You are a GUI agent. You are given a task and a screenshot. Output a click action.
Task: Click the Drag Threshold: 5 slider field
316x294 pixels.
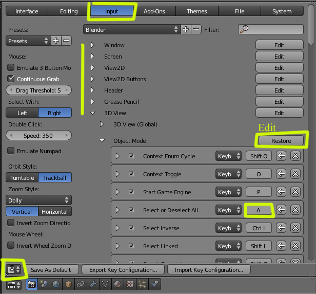tap(38, 90)
